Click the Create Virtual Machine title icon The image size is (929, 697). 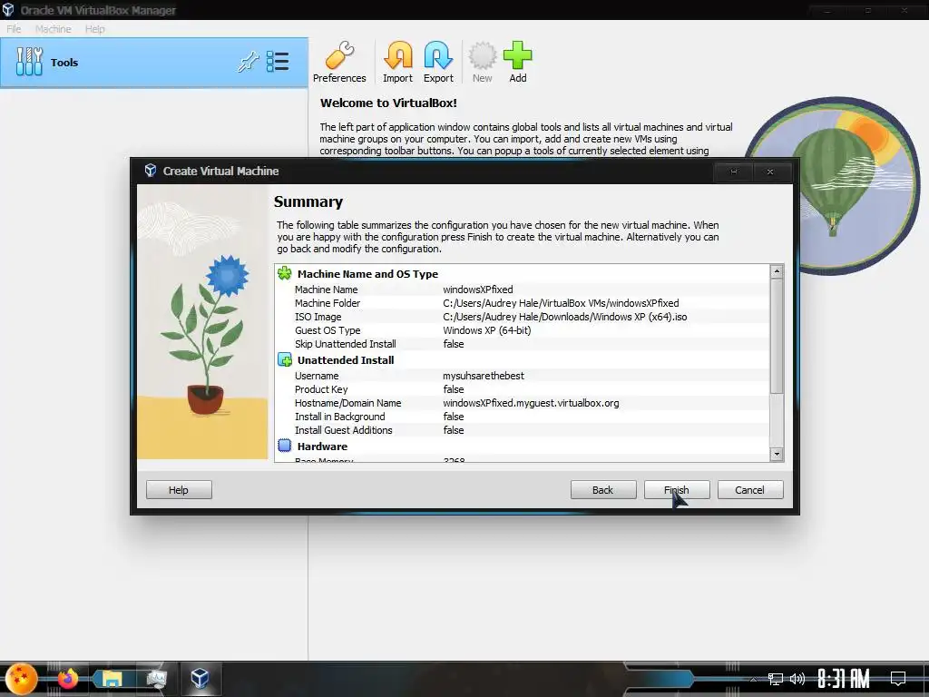pos(151,171)
